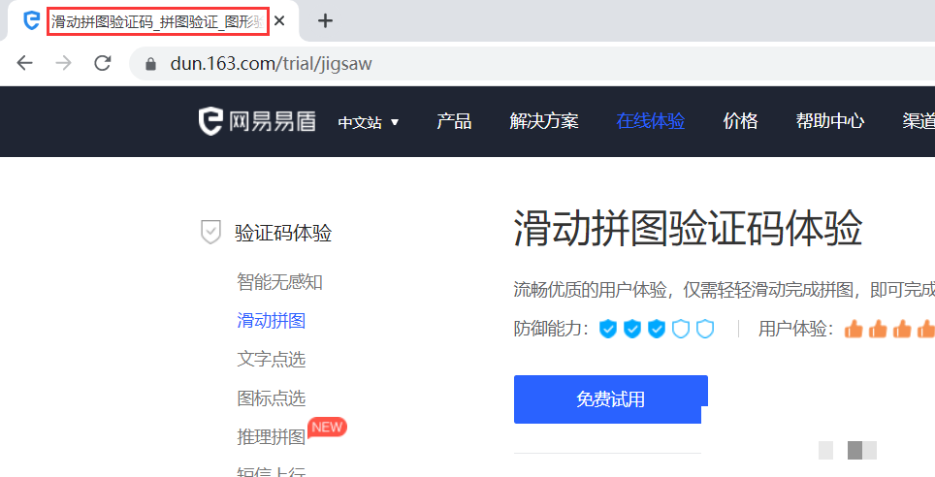Select 智能无感知 in the sidebar
The image size is (935, 477).
279,282
